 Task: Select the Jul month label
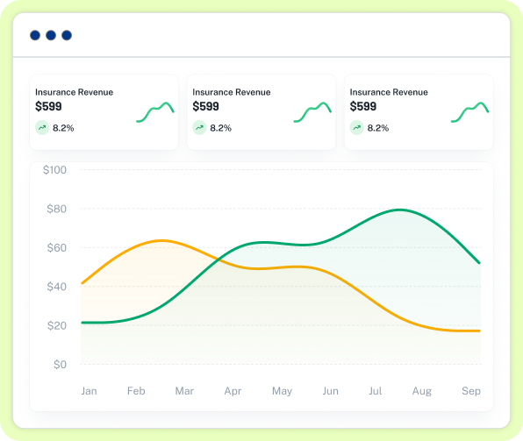point(376,391)
